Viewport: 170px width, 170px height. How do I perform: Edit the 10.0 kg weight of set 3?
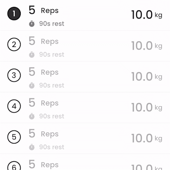tap(147, 76)
